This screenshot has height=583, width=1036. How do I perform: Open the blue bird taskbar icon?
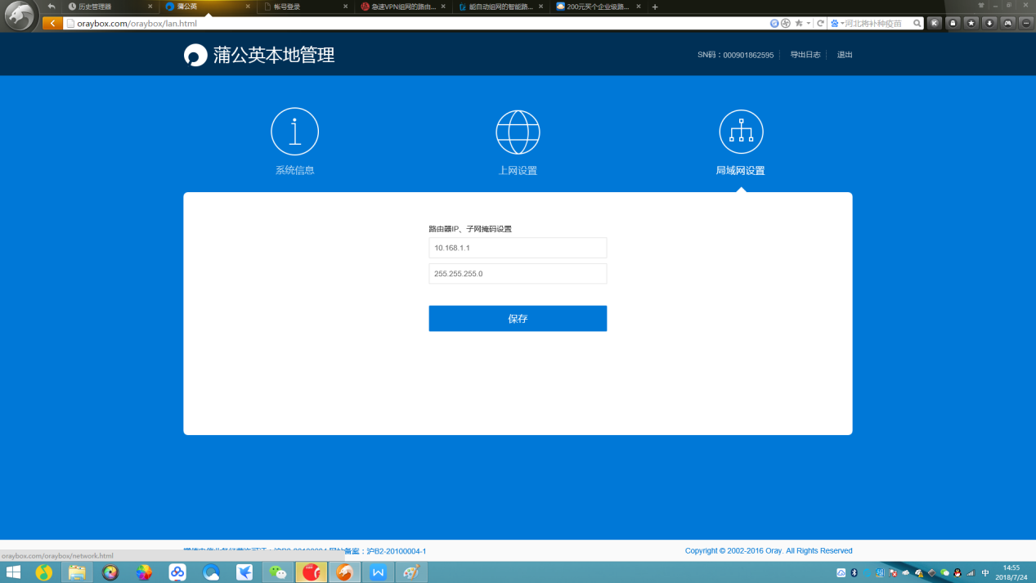coord(244,572)
